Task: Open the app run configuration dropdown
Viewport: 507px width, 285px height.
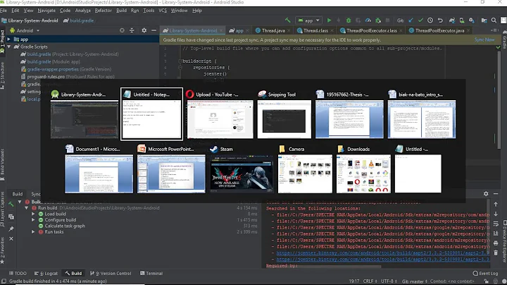Action: click(308, 20)
